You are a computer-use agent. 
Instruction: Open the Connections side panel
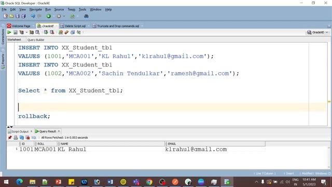pos(3,36)
